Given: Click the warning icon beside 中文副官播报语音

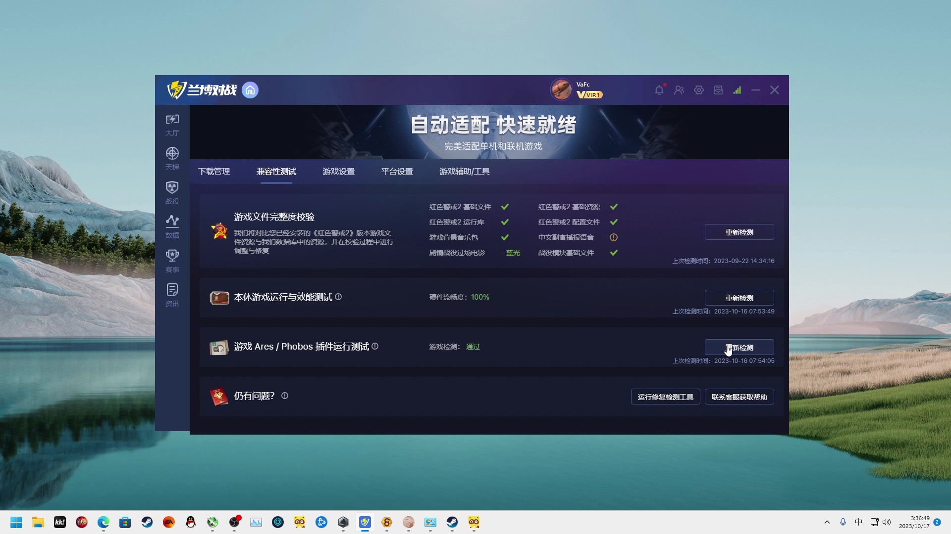Looking at the screenshot, I should [x=614, y=237].
